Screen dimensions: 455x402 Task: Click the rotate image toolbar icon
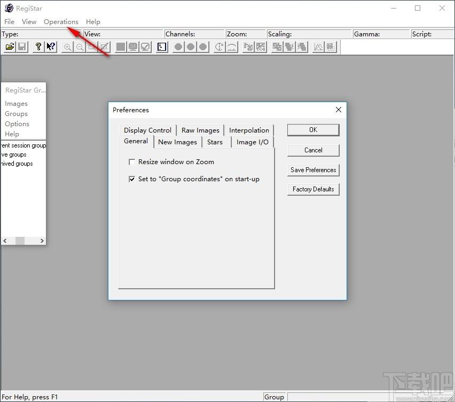click(219, 47)
